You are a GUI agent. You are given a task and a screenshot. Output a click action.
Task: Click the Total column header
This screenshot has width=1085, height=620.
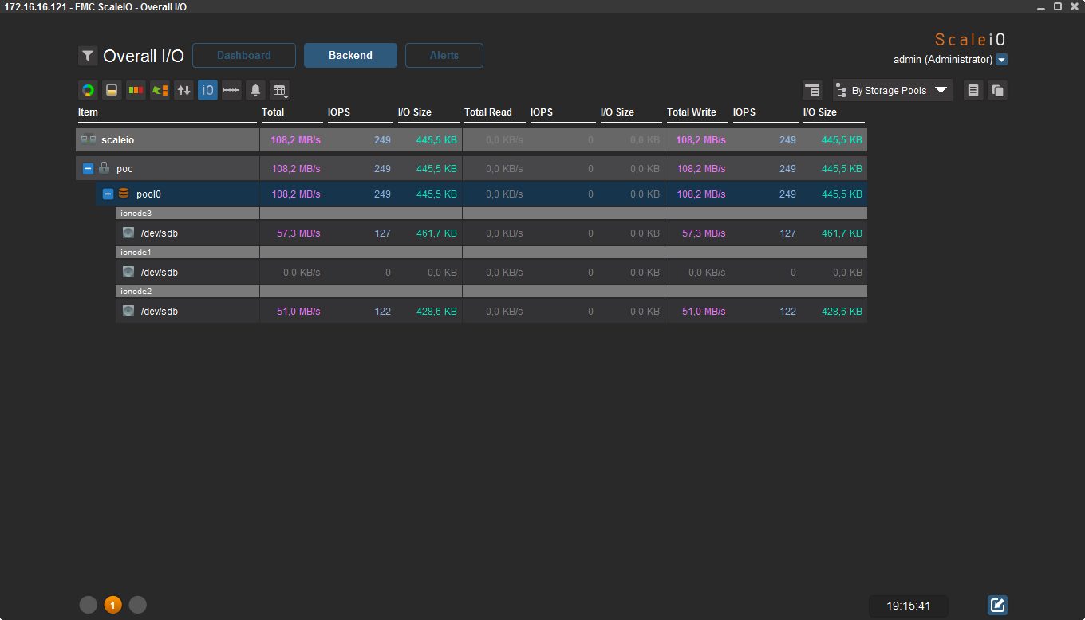coord(273,112)
